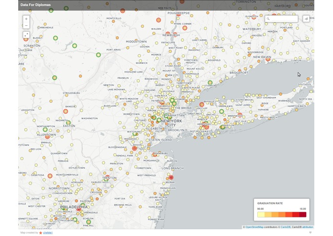This screenshot has height=236, width=333.
Task: Click the red marker near Myers Corner
Action: (185, 28)
